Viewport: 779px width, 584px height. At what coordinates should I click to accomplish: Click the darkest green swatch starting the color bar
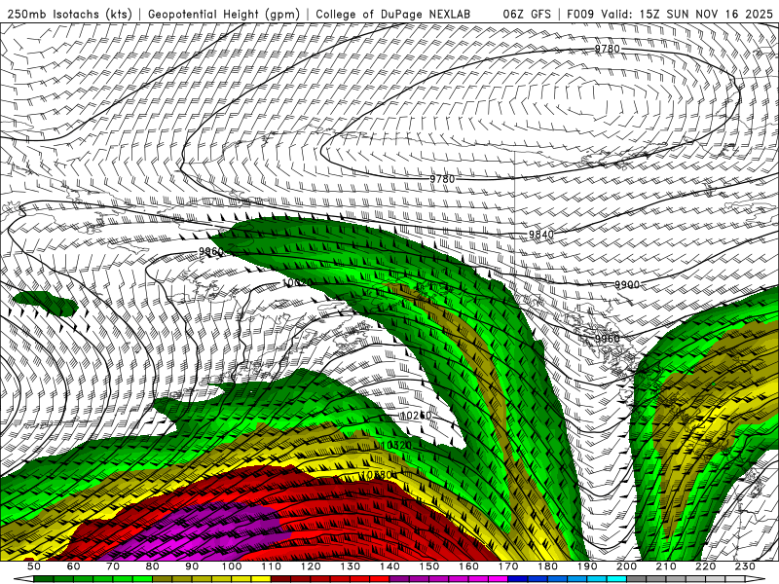pyautogui.click(x=44, y=579)
